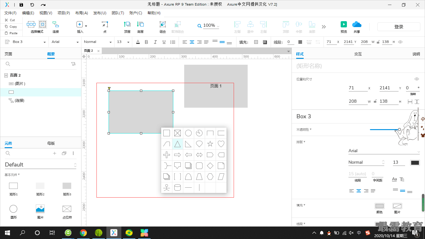
Task: Click the Paste button
Action: point(11,33)
